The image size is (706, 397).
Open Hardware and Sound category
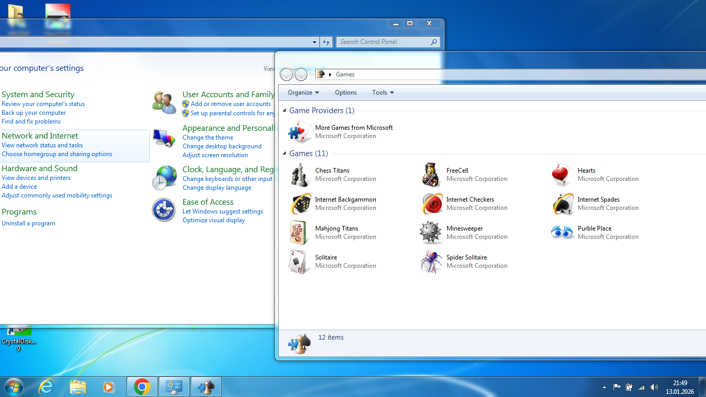(x=39, y=168)
